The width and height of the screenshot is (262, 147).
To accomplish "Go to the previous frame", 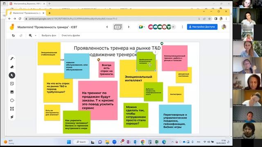I will tap(107, 27).
